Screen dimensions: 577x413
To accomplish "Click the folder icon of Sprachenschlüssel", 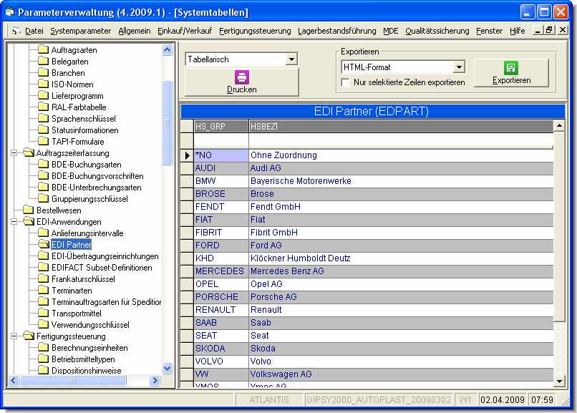I will [x=43, y=118].
